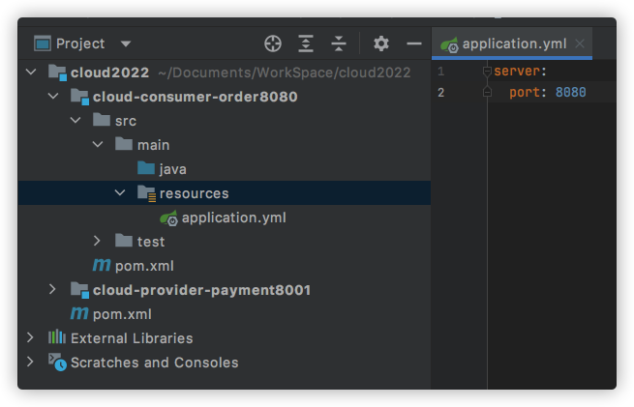The height and width of the screenshot is (407, 634).
Task: Collapse the cloud2022 root project node
Action: [x=31, y=73]
